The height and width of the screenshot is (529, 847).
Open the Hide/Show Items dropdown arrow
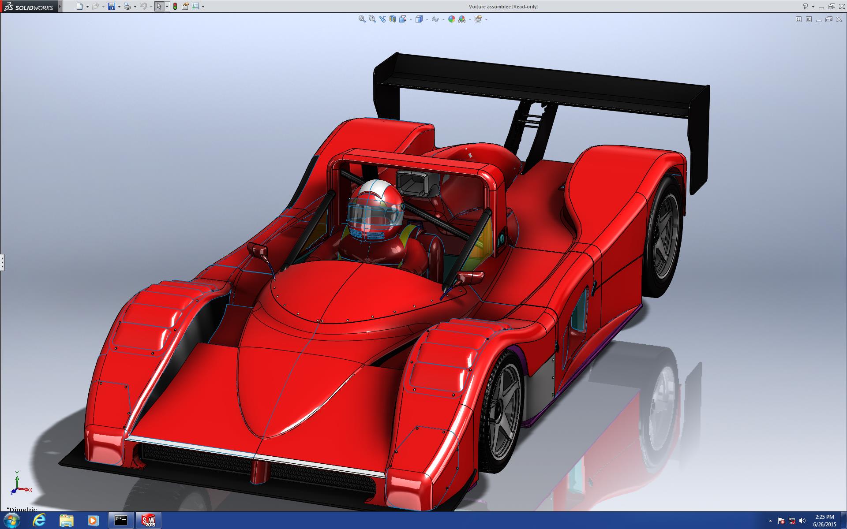[x=443, y=19]
